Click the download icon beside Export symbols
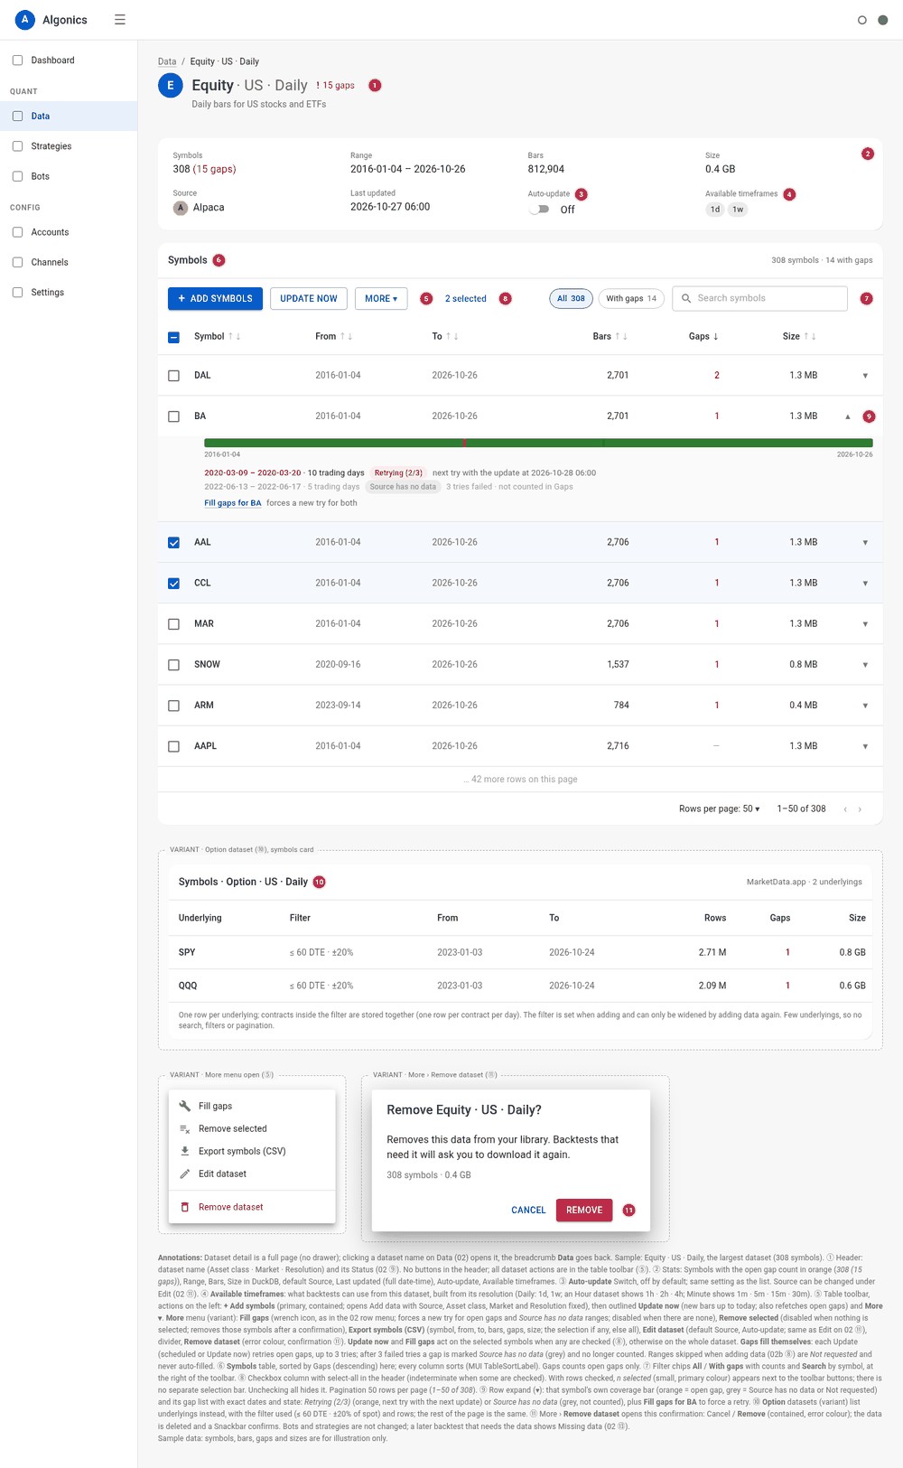This screenshot has height=1468, width=903. [185, 1151]
